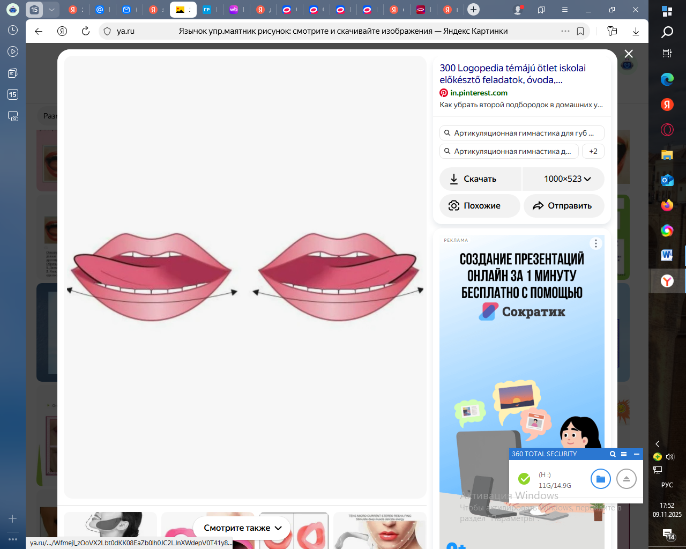Viewport: 686px width, 549px height.
Task: Switch to the Wildberries tab
Action: pos(234,10)
